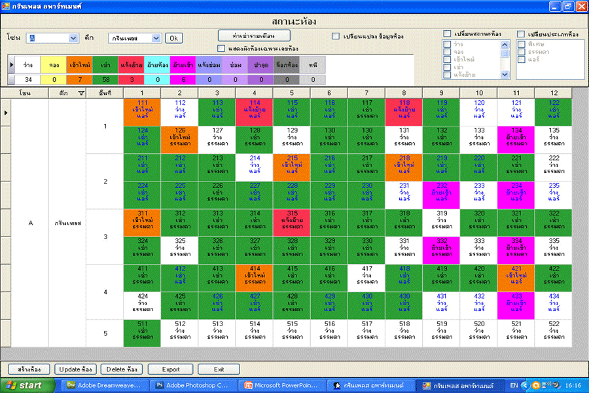The height and width of the screenshot is (393, 589).
Task: Tick the เปลี่ยนประเภทห้อง checkbox
Action: [x=521, y=34]
